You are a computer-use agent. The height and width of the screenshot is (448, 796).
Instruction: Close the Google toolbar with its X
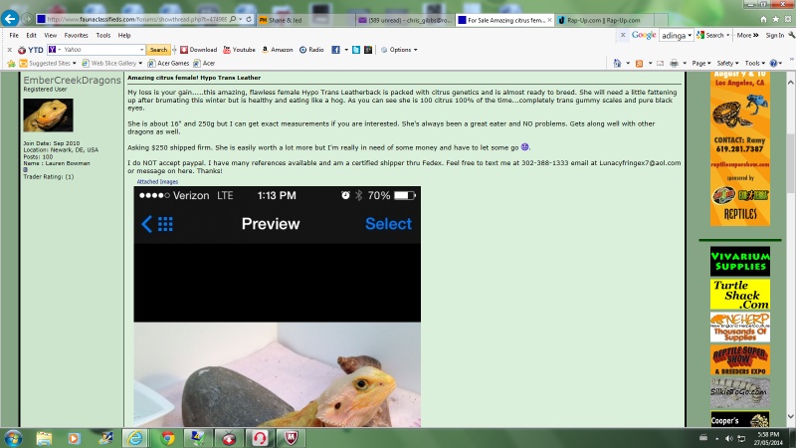[x=623, y=35]
